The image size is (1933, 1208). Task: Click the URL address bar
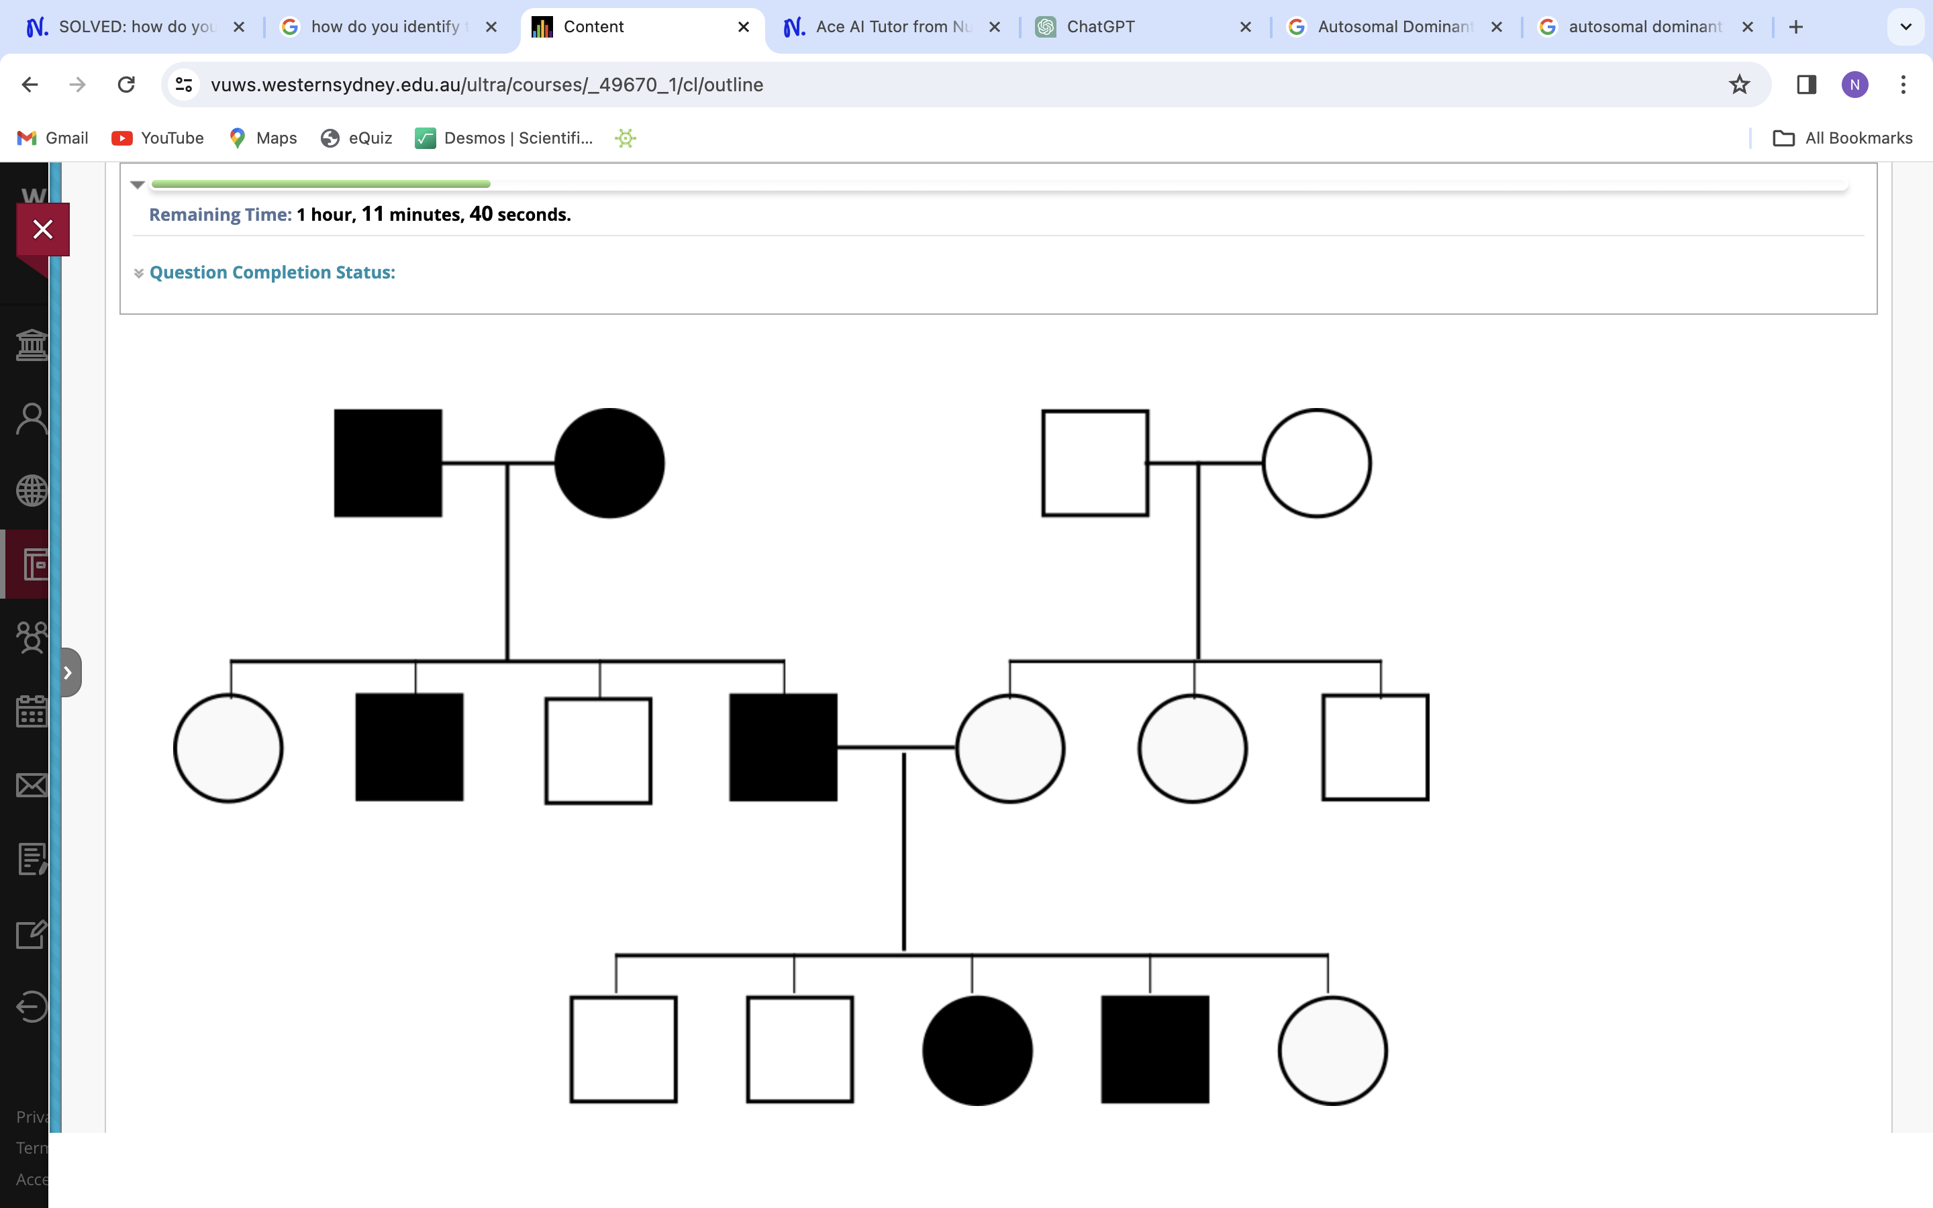click(966, 85)
